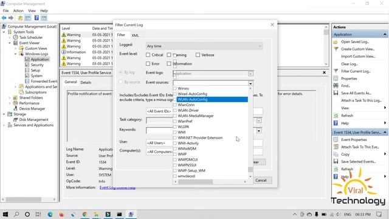Select Shared Folders in the tree
Viewport: 389px width, 219px height.
click(x=31, y=97)
